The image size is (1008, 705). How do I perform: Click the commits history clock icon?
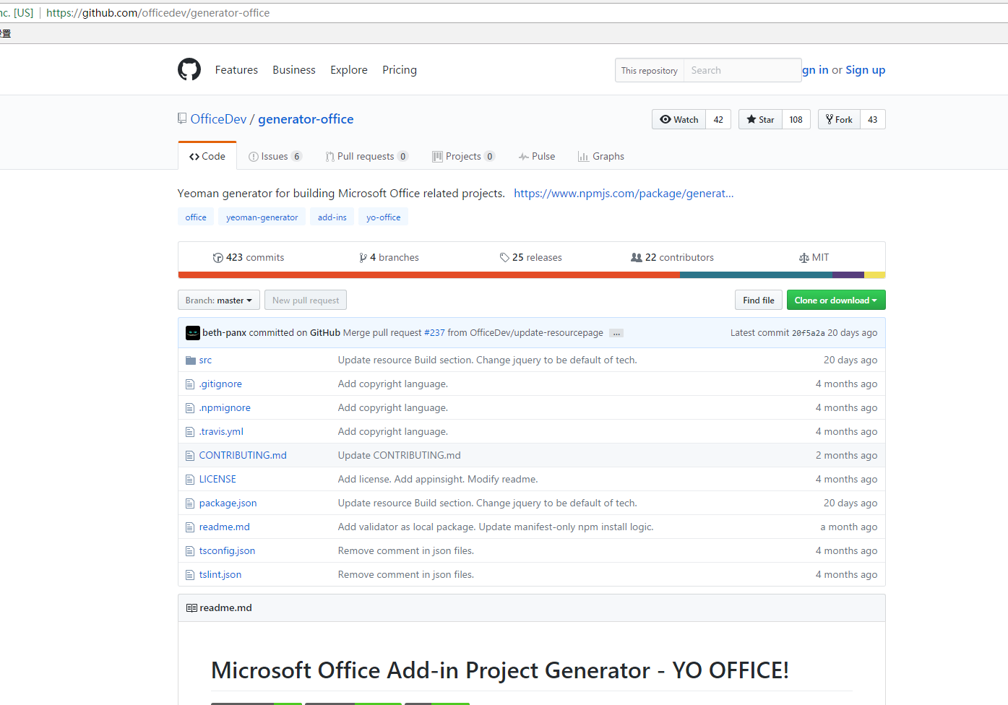217,258
